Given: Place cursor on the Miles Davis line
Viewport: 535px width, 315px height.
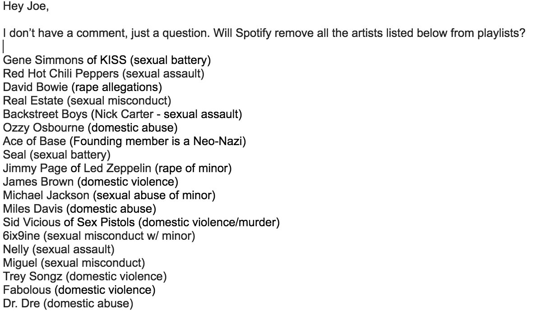Looking at the screenshot, I should [79, 209].
